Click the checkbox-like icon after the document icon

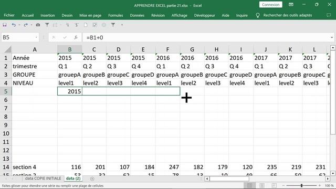coord(94,25)
